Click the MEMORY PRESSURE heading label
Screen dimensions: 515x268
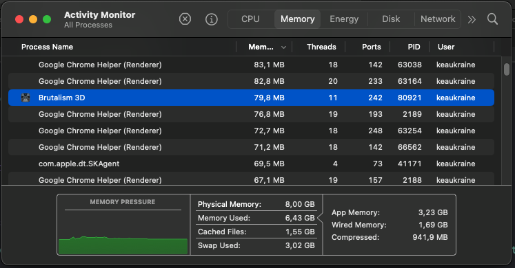pos(123,202)
